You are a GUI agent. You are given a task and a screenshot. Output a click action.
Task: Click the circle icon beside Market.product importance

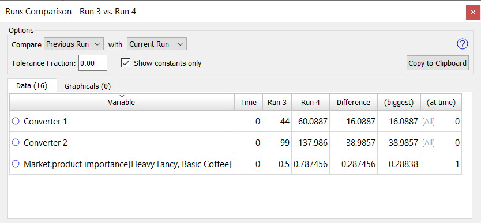tap(16, 164)
